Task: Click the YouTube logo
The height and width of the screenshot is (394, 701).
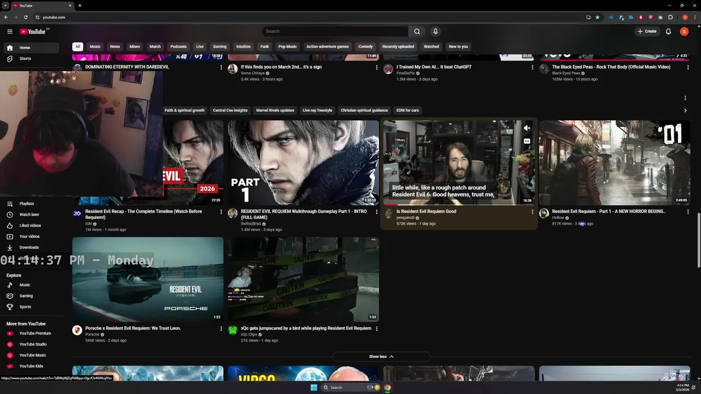Action: tap(33, 32)
